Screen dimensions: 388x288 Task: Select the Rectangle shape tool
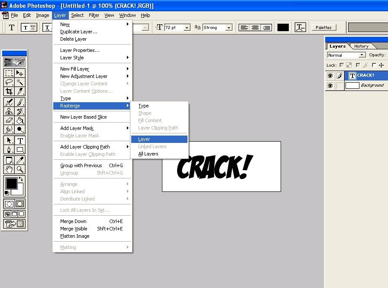20,150
